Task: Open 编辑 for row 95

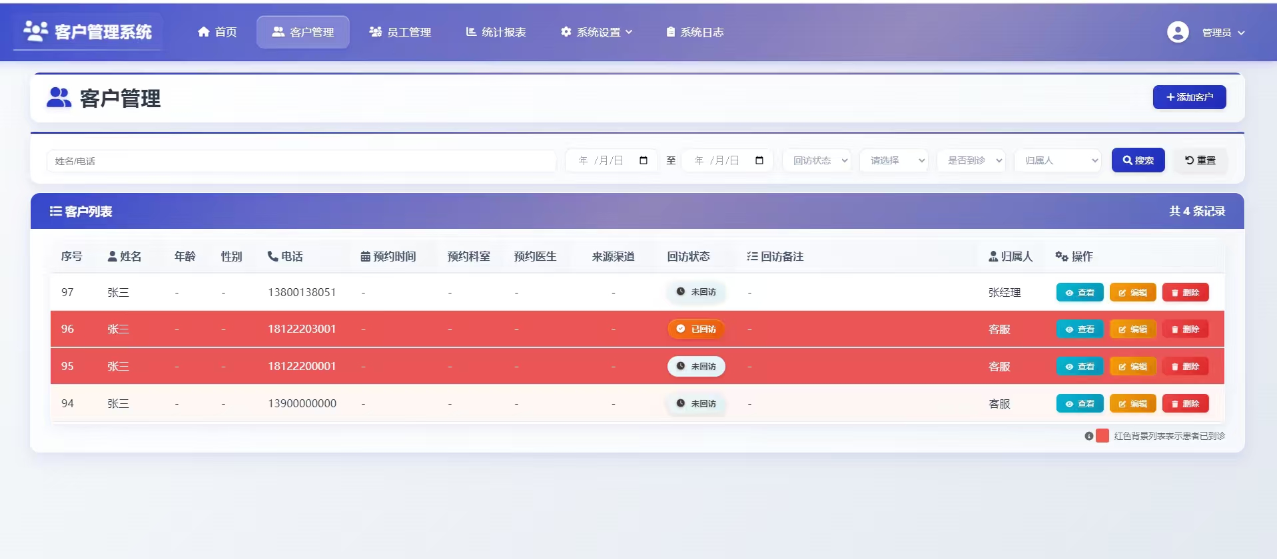Action: pyautogui.click(x=1133, y=367)
